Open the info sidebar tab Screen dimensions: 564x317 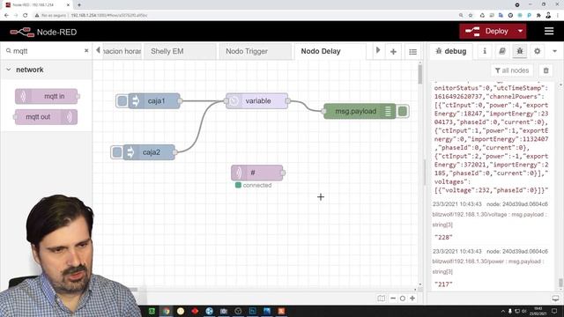[485, 51]
